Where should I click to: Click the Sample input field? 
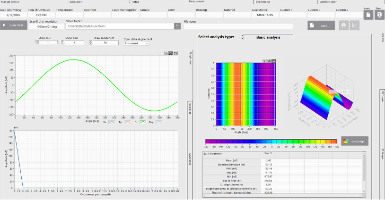(x=153, y=15)
